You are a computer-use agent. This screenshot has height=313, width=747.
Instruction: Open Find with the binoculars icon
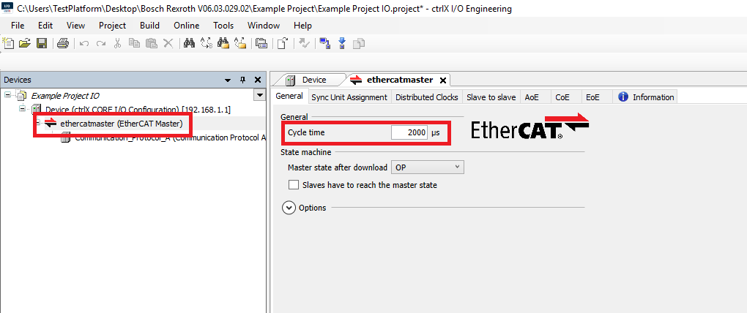pyautogui.click(x=189, y=44)
